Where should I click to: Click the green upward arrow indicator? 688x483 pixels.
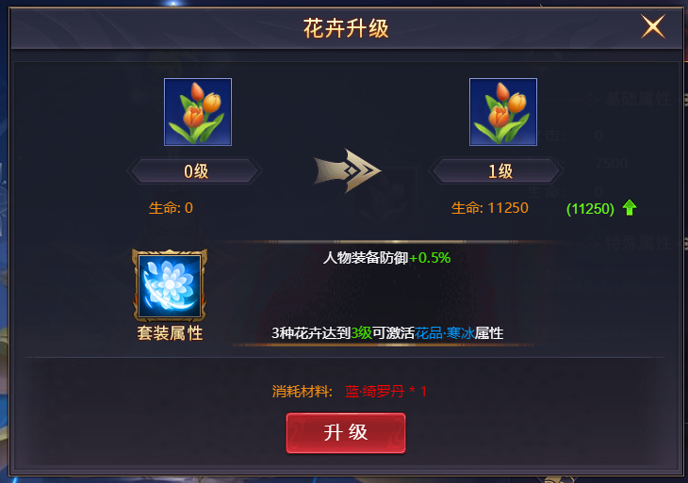(x=630, y=207)
